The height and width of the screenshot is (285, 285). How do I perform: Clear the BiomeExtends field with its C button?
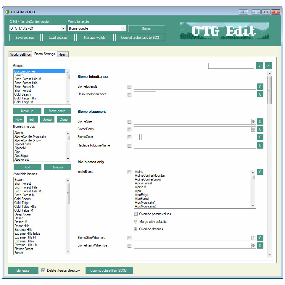point(260,87)
